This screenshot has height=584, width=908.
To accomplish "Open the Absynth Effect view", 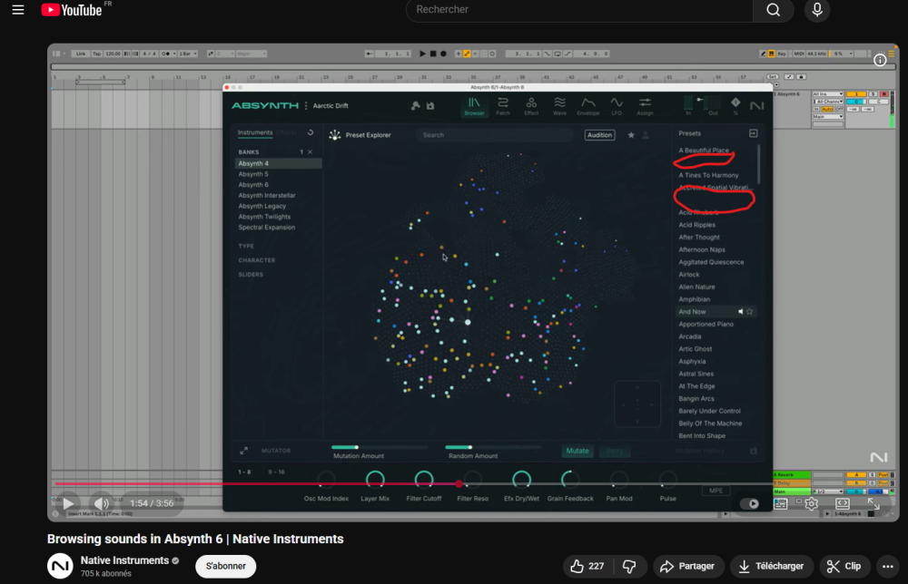I will click(x=531, y=106).
